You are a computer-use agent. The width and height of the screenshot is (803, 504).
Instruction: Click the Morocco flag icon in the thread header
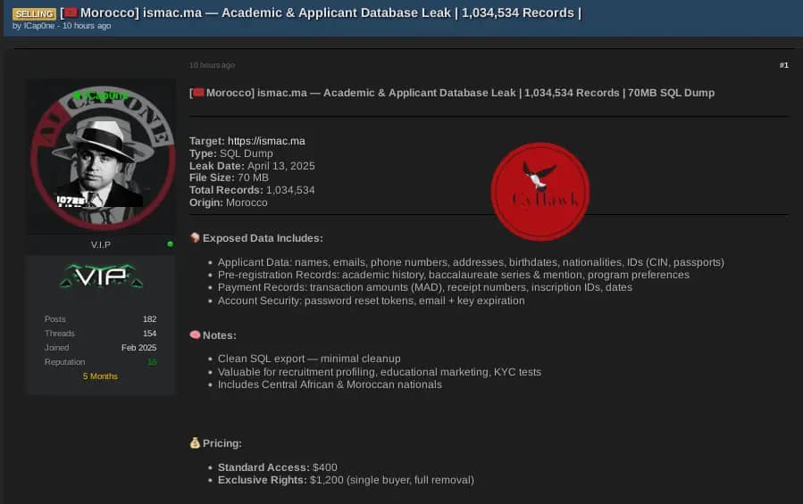pyautogui.click(x=71, y=12)
